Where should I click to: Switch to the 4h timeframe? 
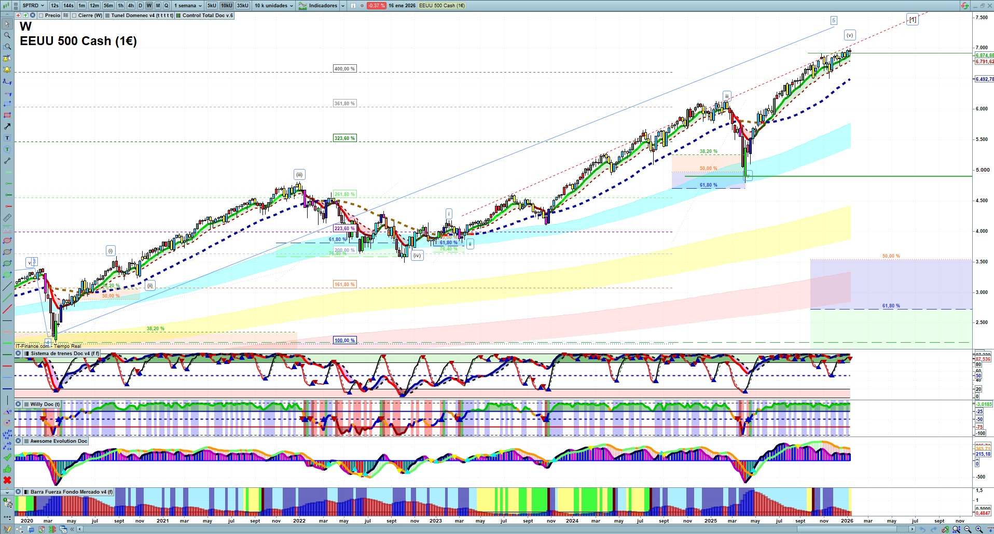(x=131, y=6)
